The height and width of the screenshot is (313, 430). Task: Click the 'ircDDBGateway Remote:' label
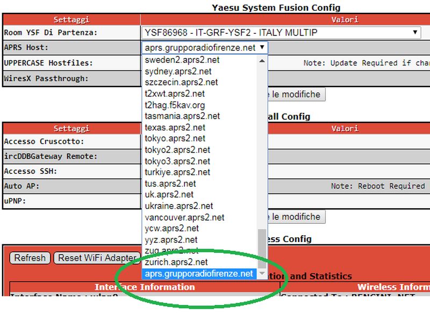click(51, 156)
